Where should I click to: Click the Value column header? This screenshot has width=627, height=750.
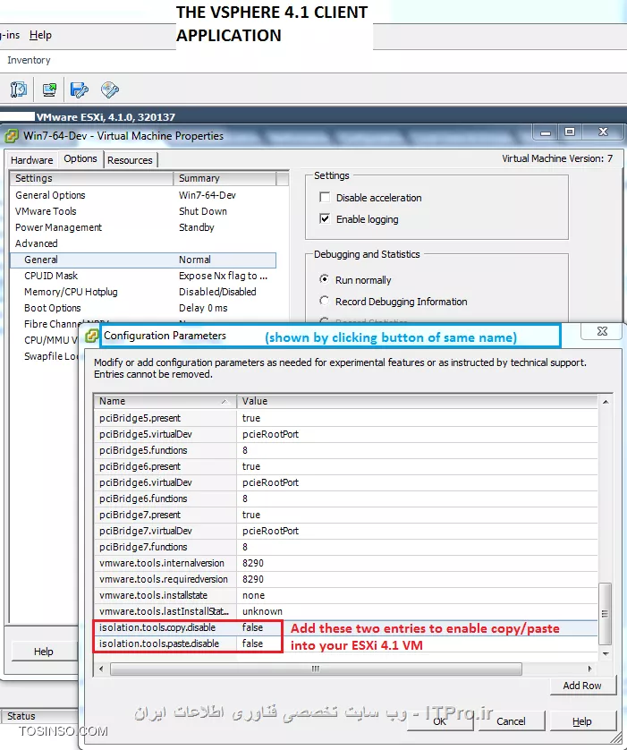pyautogui.click(x=417, y=401)
